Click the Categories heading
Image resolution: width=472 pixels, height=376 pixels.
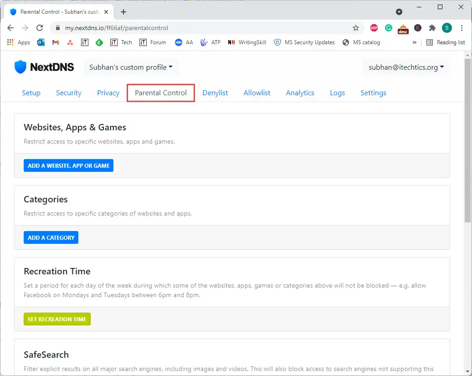[x=46, y=199]
